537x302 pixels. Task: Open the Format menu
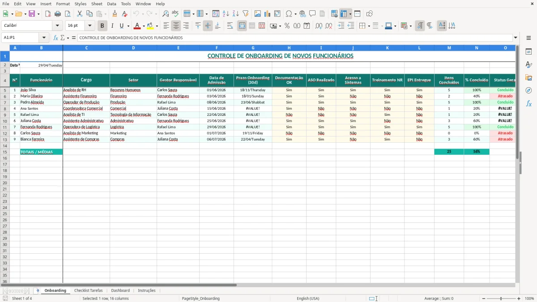(63, 4)
